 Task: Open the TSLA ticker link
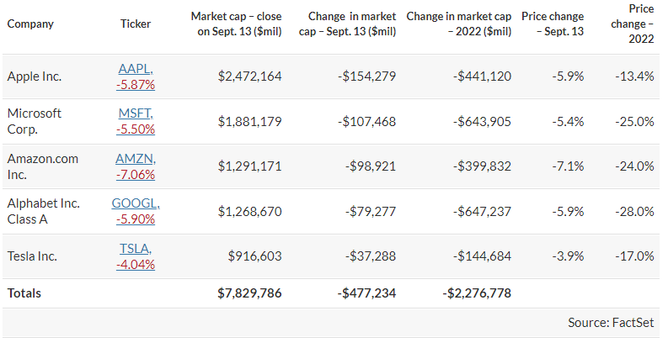pyautogui.click(x=136, y=249)
